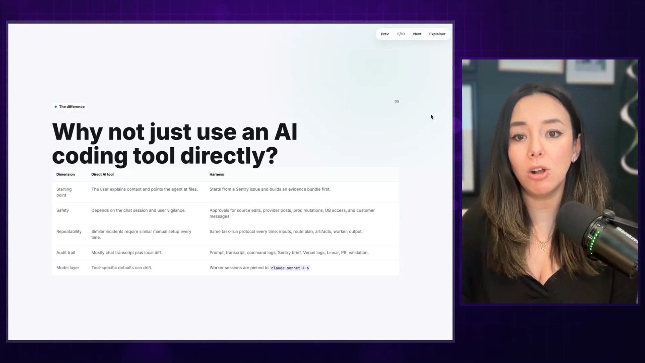
Task: Click 'Approvals for source edits' cell
Action: [x=292, y=213]
